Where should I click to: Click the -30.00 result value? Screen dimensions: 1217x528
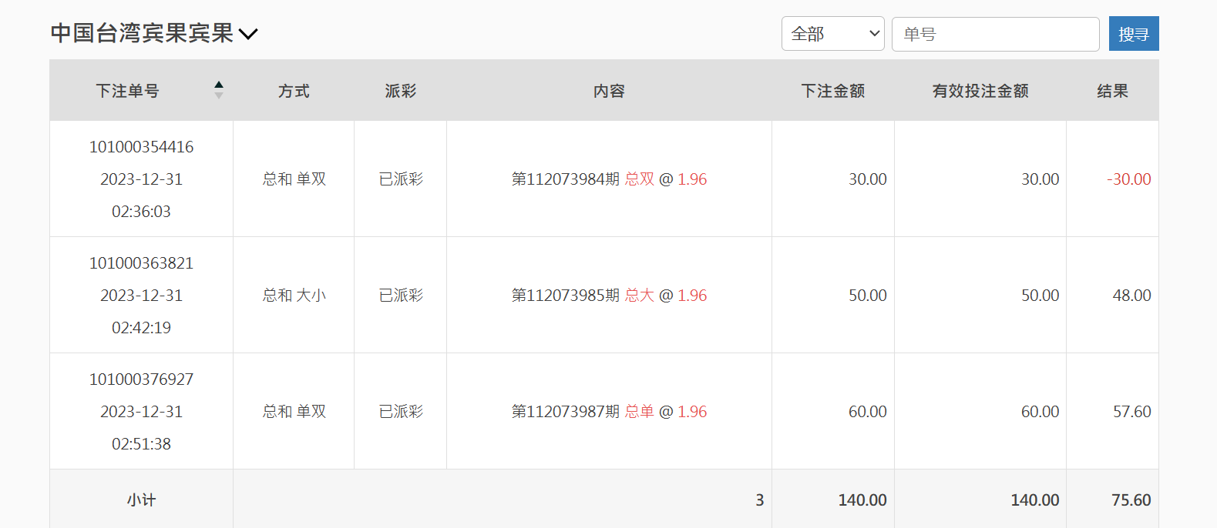pyautogui.click(x=1128, y=179)
